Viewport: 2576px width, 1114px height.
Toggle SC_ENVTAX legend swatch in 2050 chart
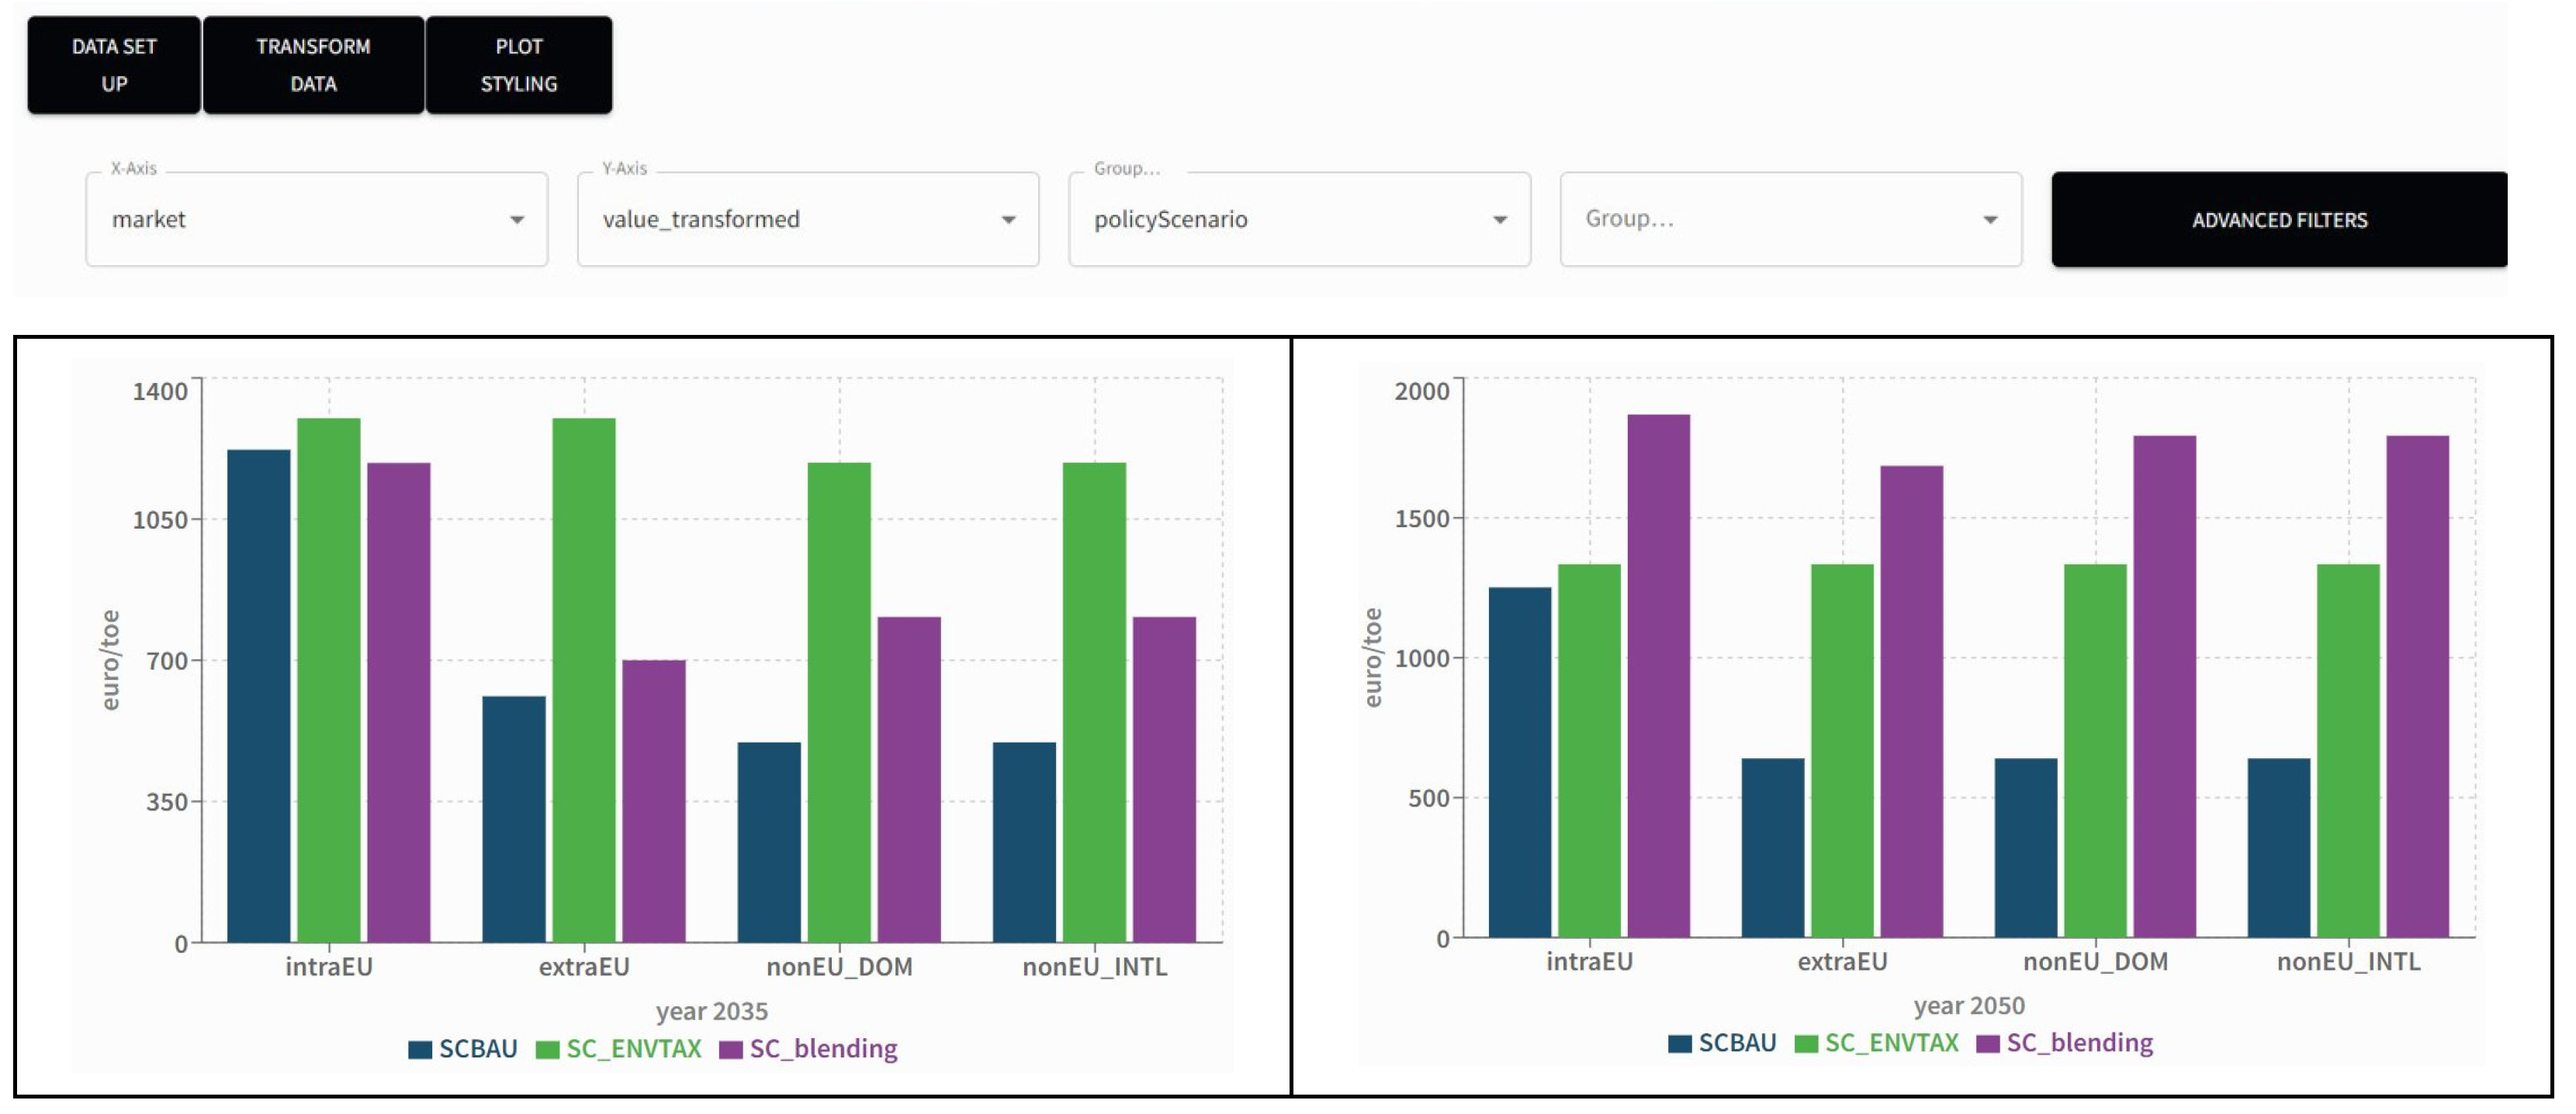[x=1806, y=1043]
